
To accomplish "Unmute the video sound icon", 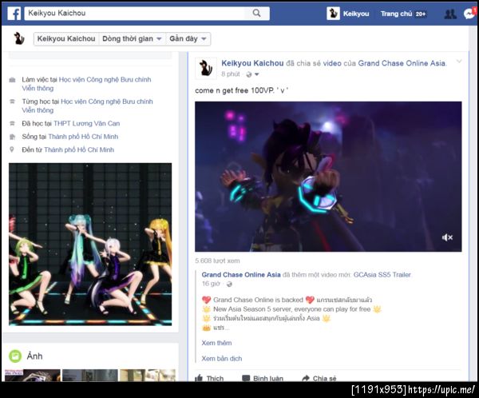I will click(447, 237).
